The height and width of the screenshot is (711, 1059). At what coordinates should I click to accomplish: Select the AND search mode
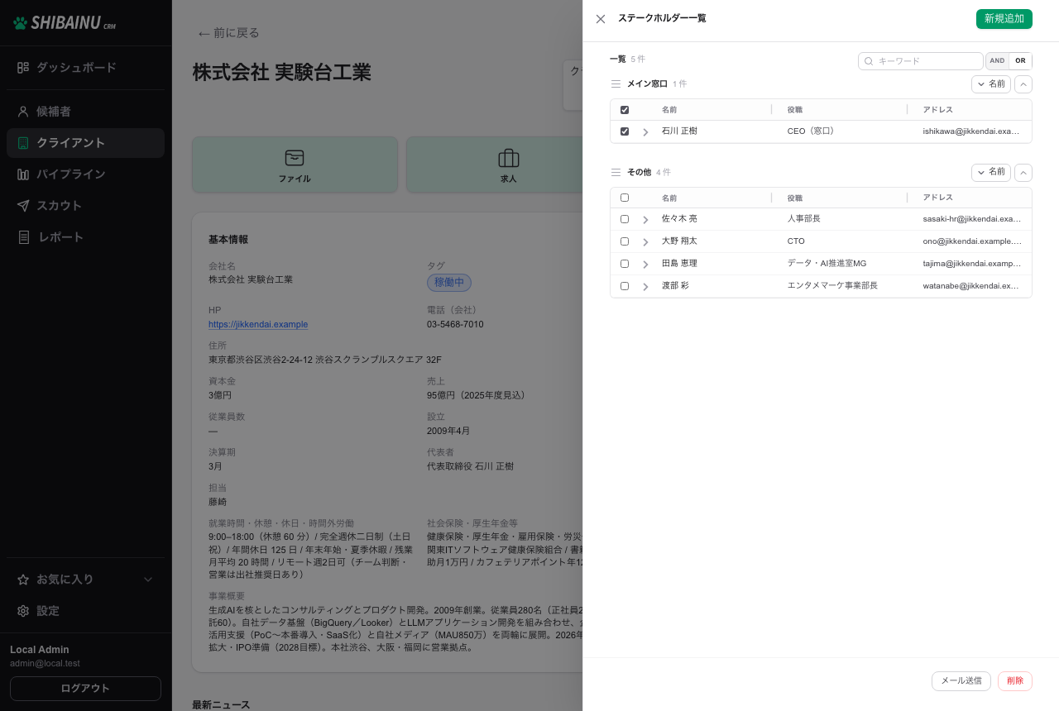coord(997,61)
